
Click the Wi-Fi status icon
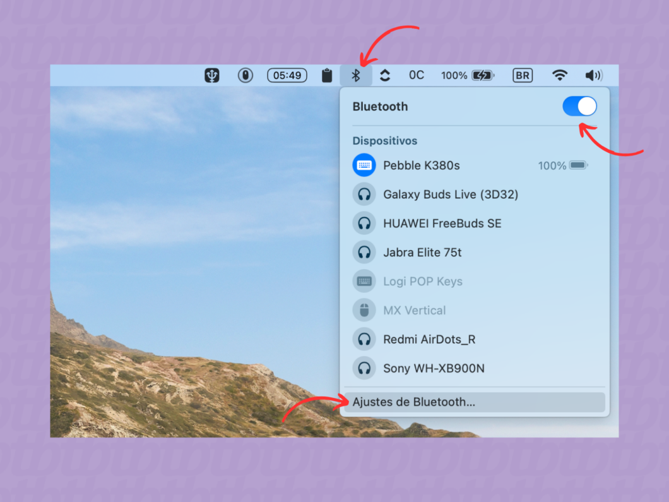point(559,75)
